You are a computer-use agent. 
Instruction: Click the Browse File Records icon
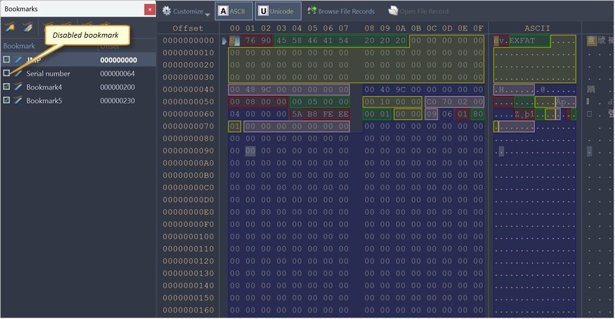tap(313, 12)
